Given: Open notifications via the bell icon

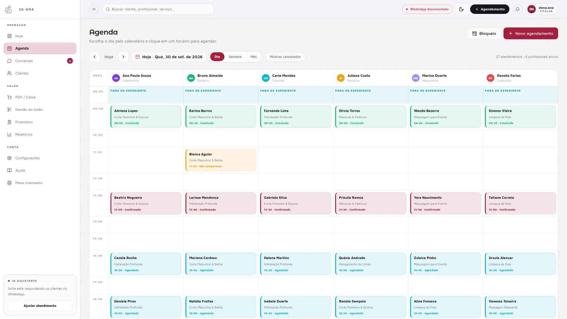Looking at the screenshot, I should [x=518, y=9].
